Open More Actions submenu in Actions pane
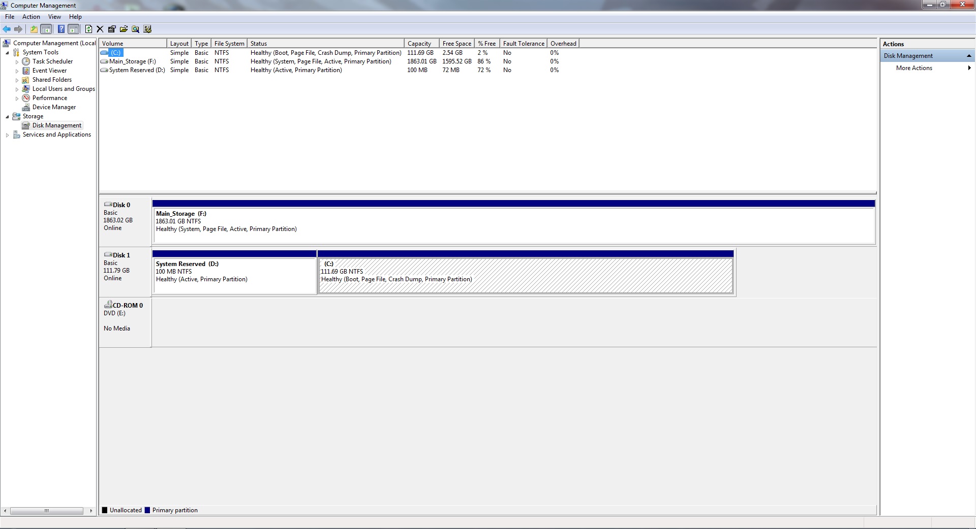The height and width of the screenshot is (529, 976). pos(927,68)
